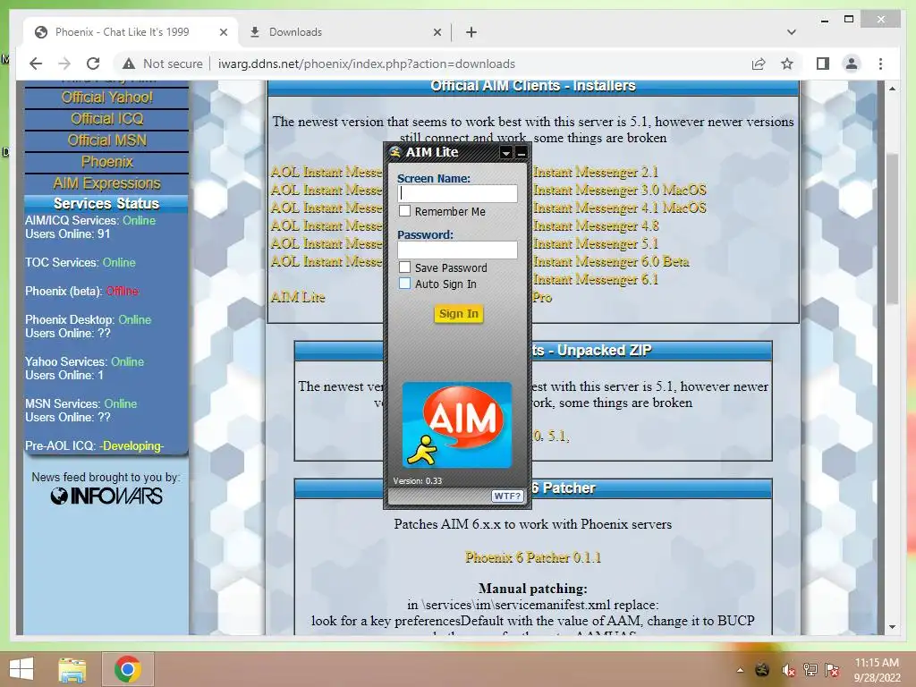
Task: Check the Save Password box
Action: pyautogui.click(x=404, y=267)
